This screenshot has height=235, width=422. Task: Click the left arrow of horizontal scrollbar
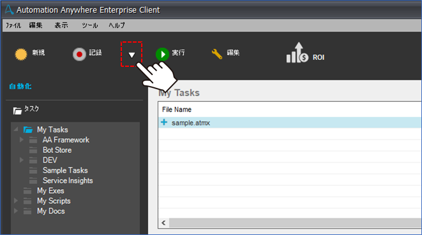click(163, 223)
